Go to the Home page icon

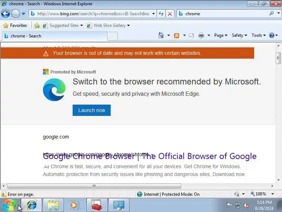tap(161, 35)
